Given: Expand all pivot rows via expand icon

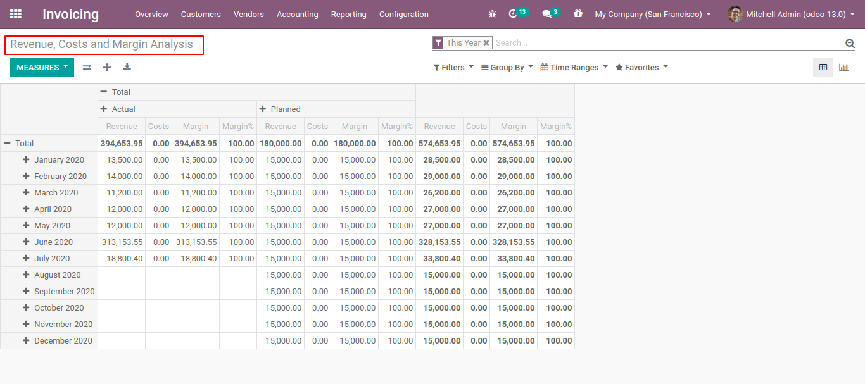Looking at the screenshot, I should [x=107, y=67].
